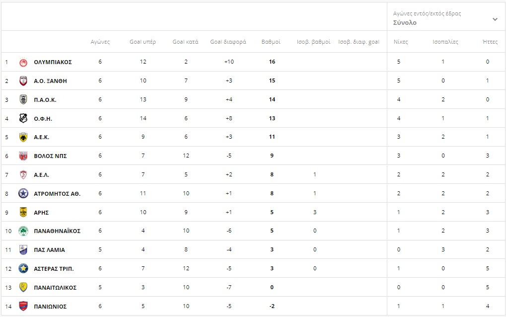Click Olympiacos points value 16
This screenshot has width=506, height=317.
(x=272, y=62)
